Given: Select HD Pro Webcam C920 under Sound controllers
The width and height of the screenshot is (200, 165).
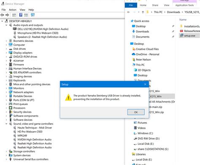Looking at the screenshot, I should pos(30,132).
